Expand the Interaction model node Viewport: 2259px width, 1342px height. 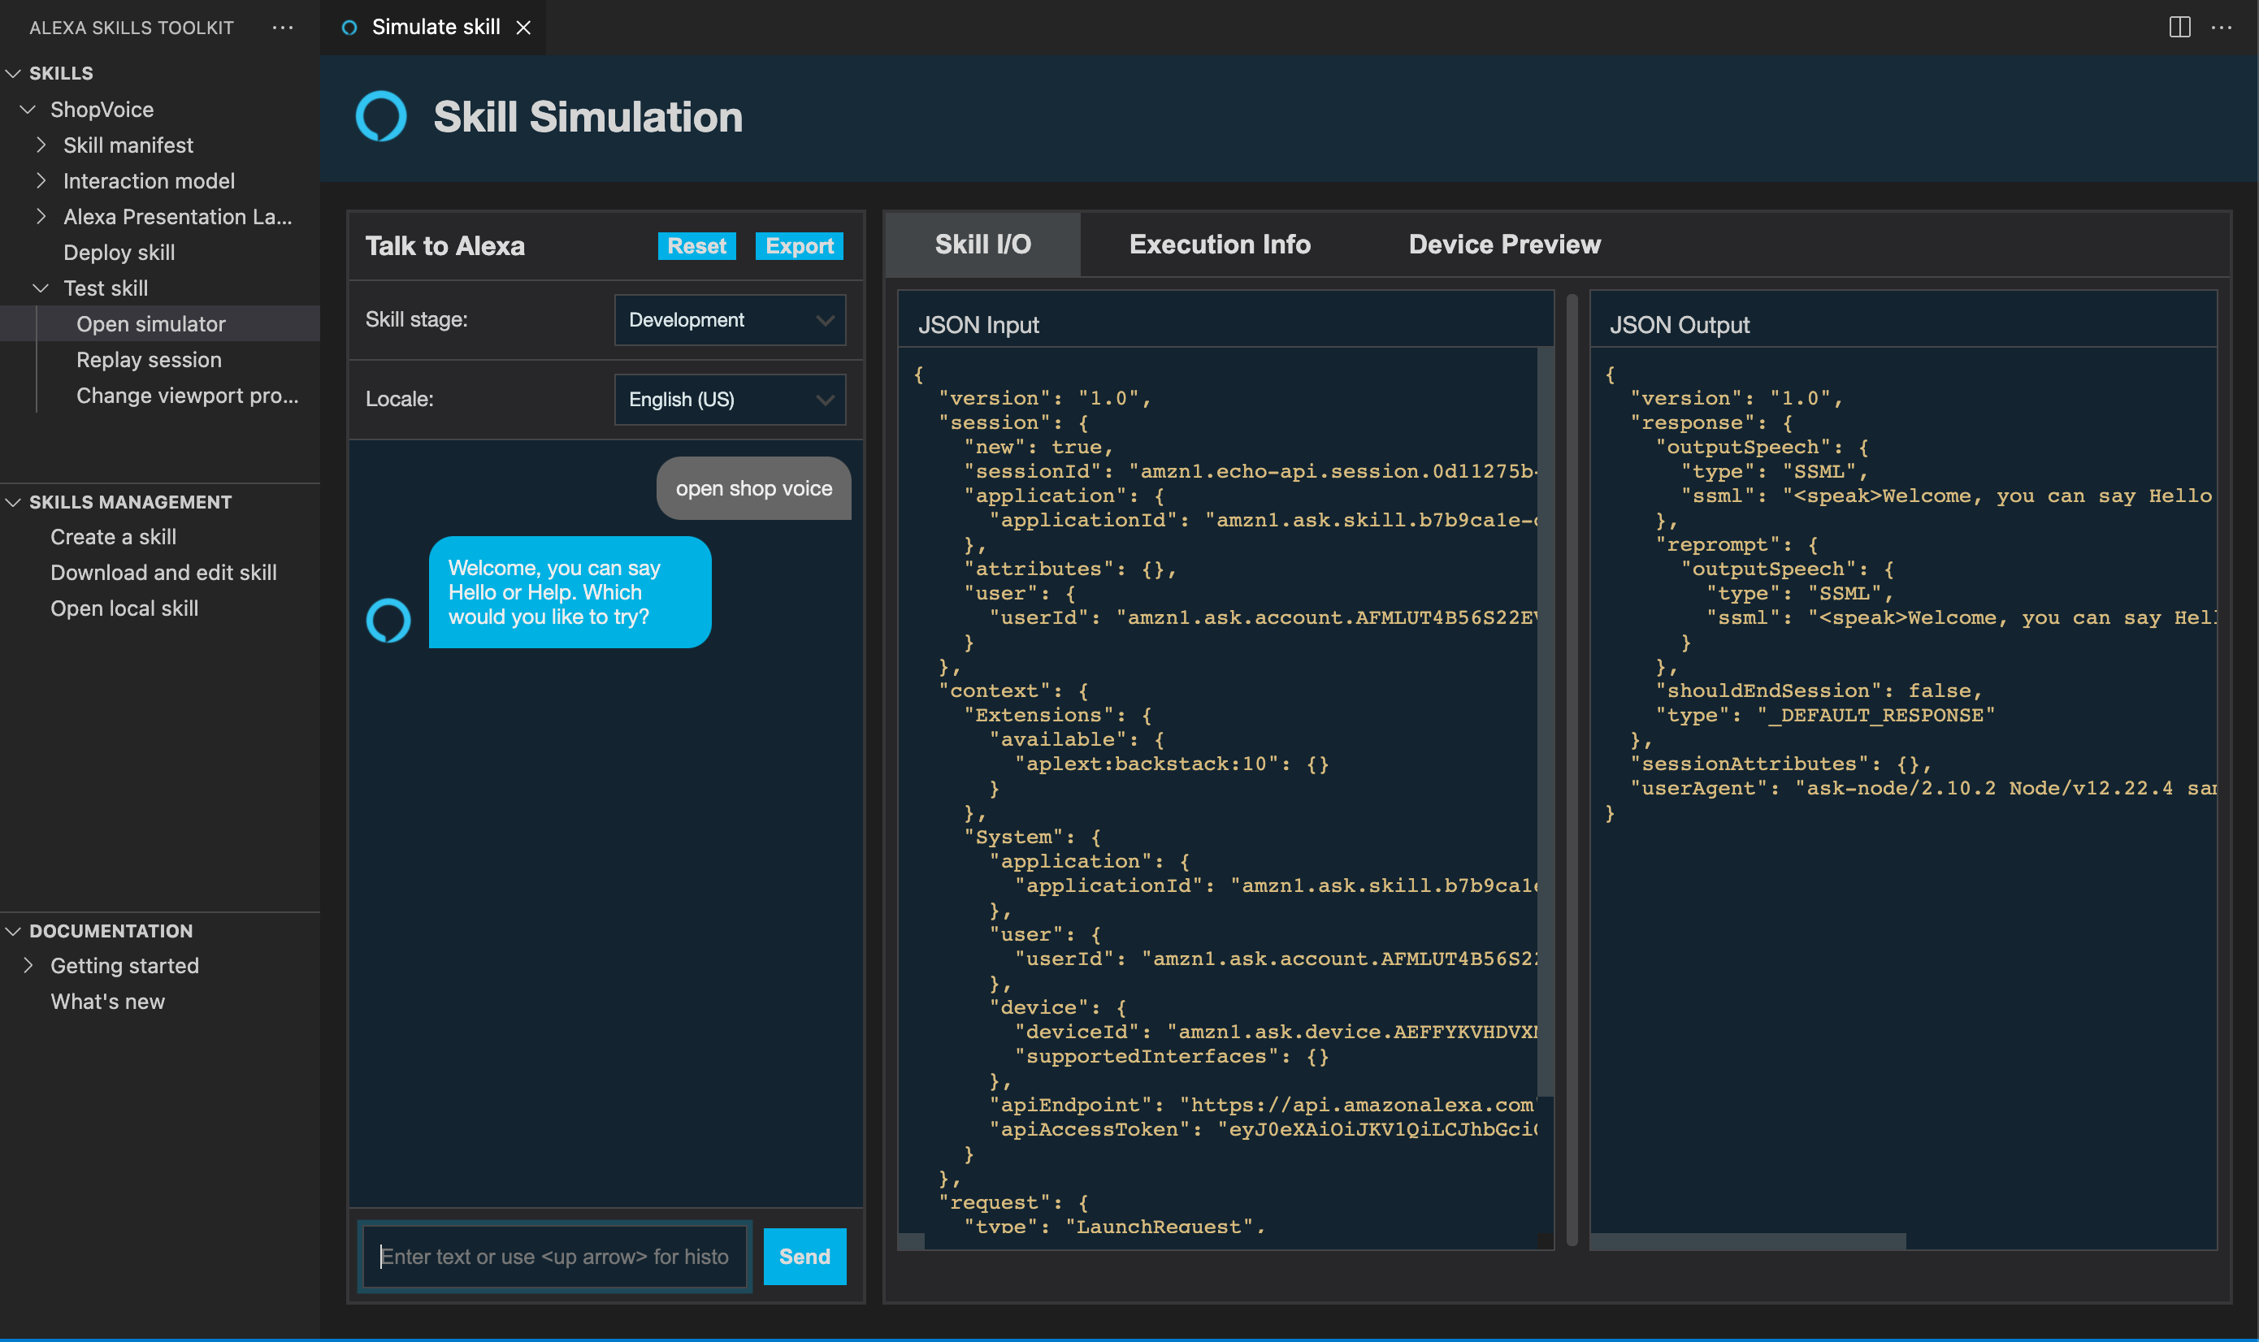(41, 181)
